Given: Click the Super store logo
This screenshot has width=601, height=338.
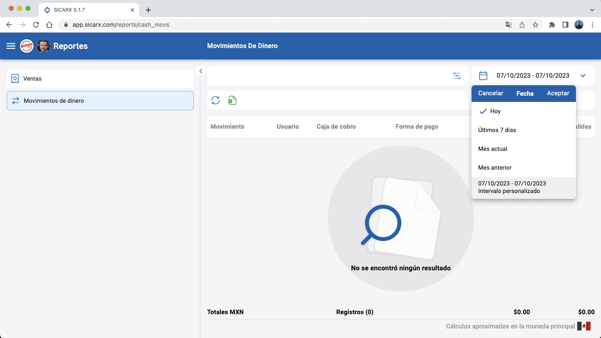Looking at the screenshot, I should point(27,46).
